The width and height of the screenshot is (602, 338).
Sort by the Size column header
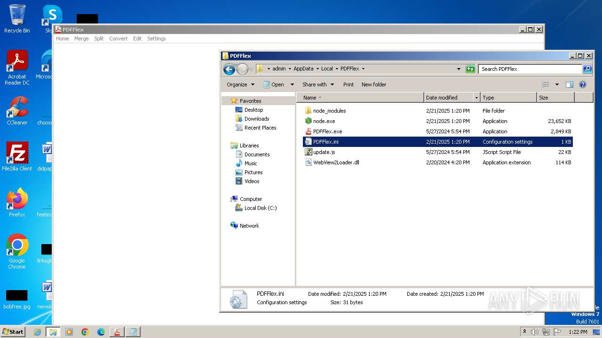[555, 98]
